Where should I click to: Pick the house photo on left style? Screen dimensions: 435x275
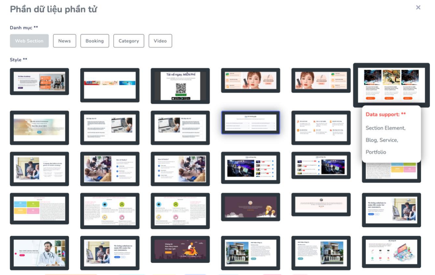point(250,253)
